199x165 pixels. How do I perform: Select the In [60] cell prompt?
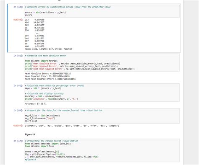tap(18, 7)
